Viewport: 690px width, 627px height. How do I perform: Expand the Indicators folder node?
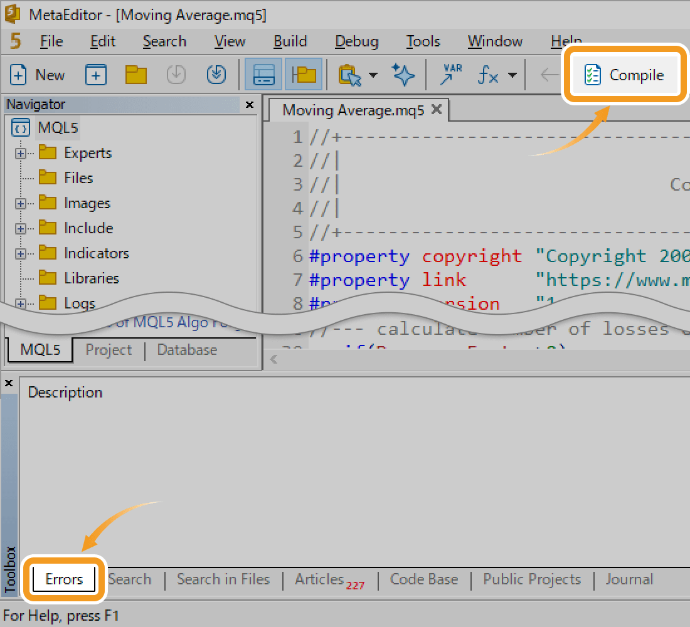[x=21, y=254]
